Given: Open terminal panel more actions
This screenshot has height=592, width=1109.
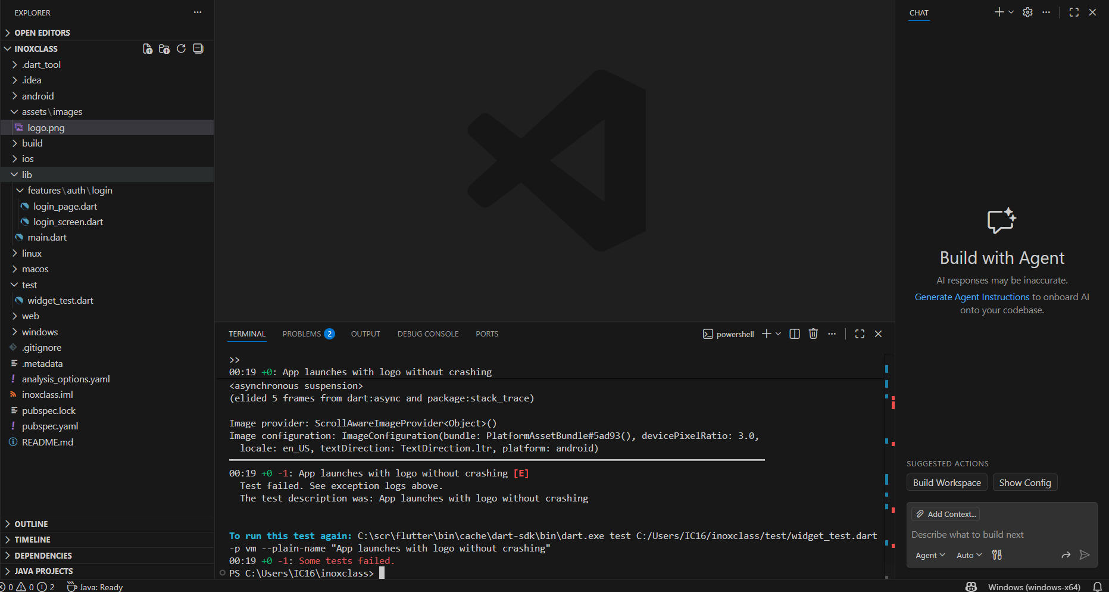Looking at the screenshot, I should 832,334.
